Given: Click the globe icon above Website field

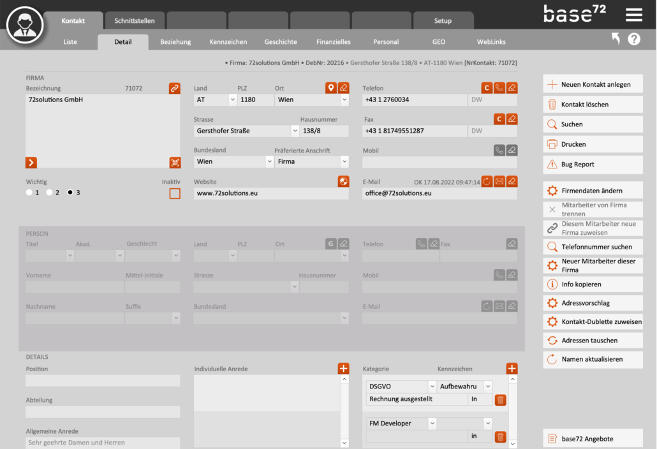Looking at the screenshot, I should pos(343,182).
